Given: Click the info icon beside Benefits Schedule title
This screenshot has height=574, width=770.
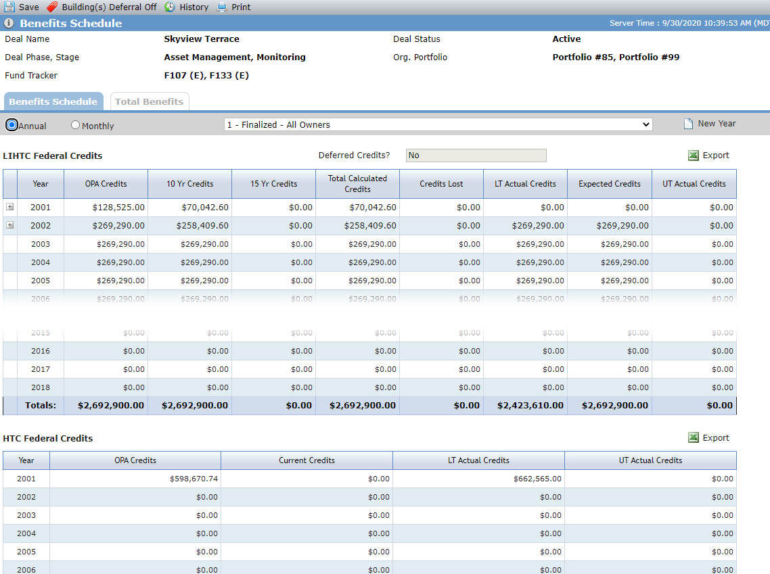Looking at the screenshot, I should tap(9, 23).
